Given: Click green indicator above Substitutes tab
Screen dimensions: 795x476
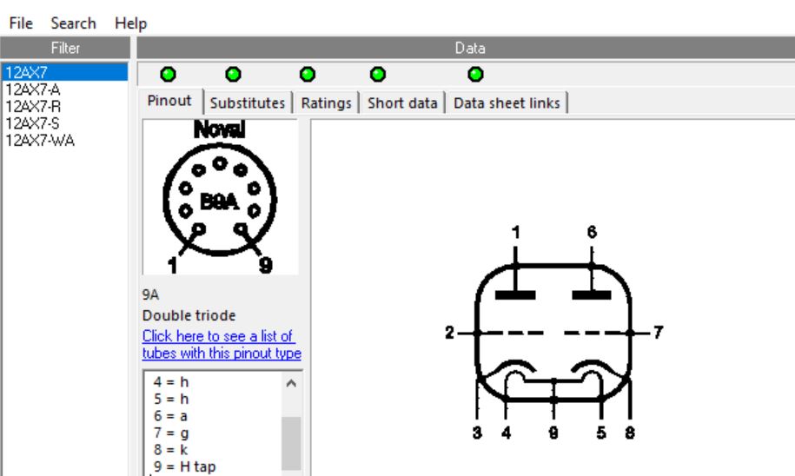Looking at the screenshot, I should click(x=233, y=75).
